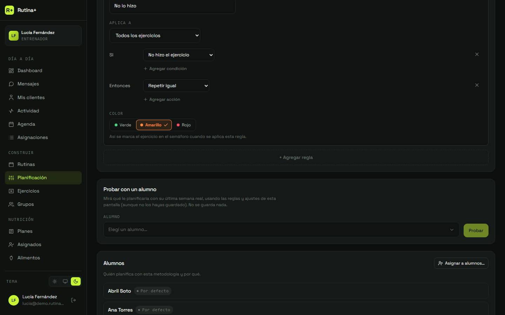505x315 pixels.
Task: Open the Actividad pulse icon
Action: [x=11, y=111]
